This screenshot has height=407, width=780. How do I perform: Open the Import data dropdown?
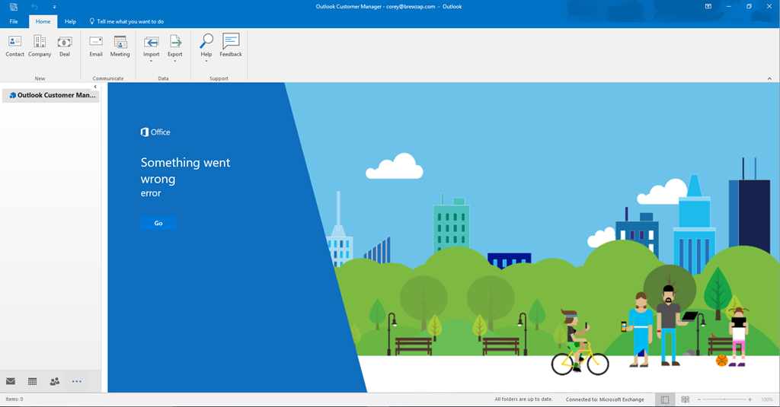152,49
